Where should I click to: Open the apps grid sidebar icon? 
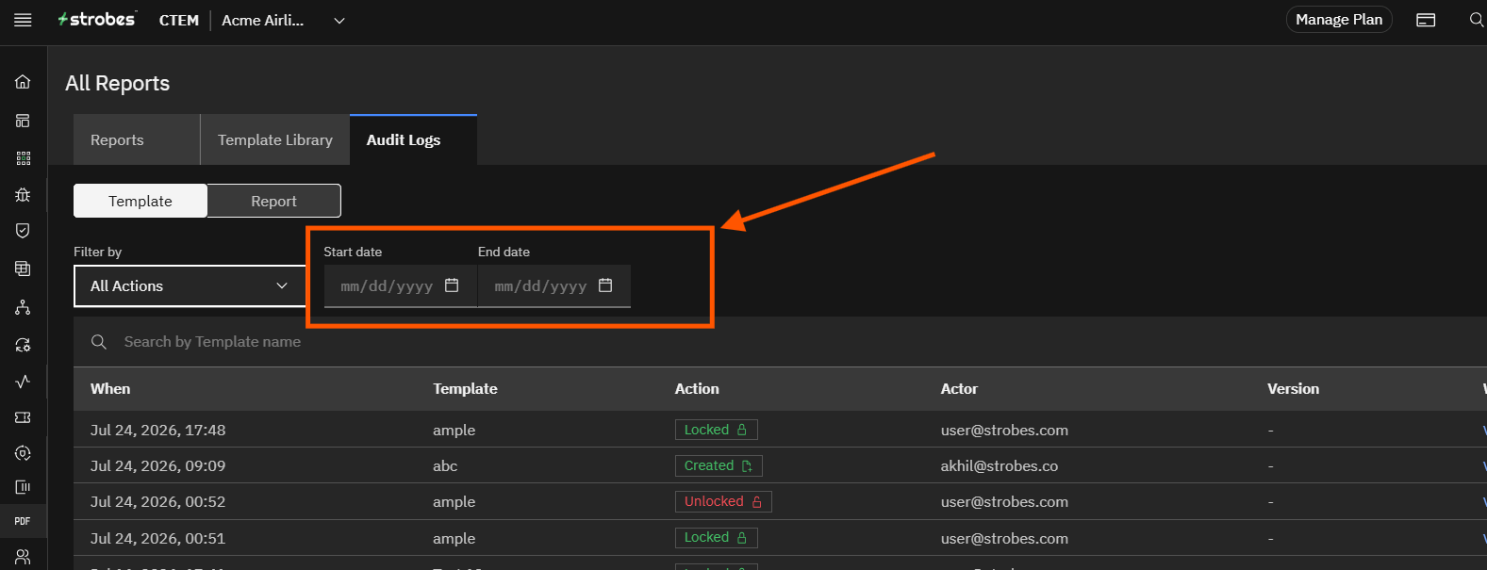point(23,158)
